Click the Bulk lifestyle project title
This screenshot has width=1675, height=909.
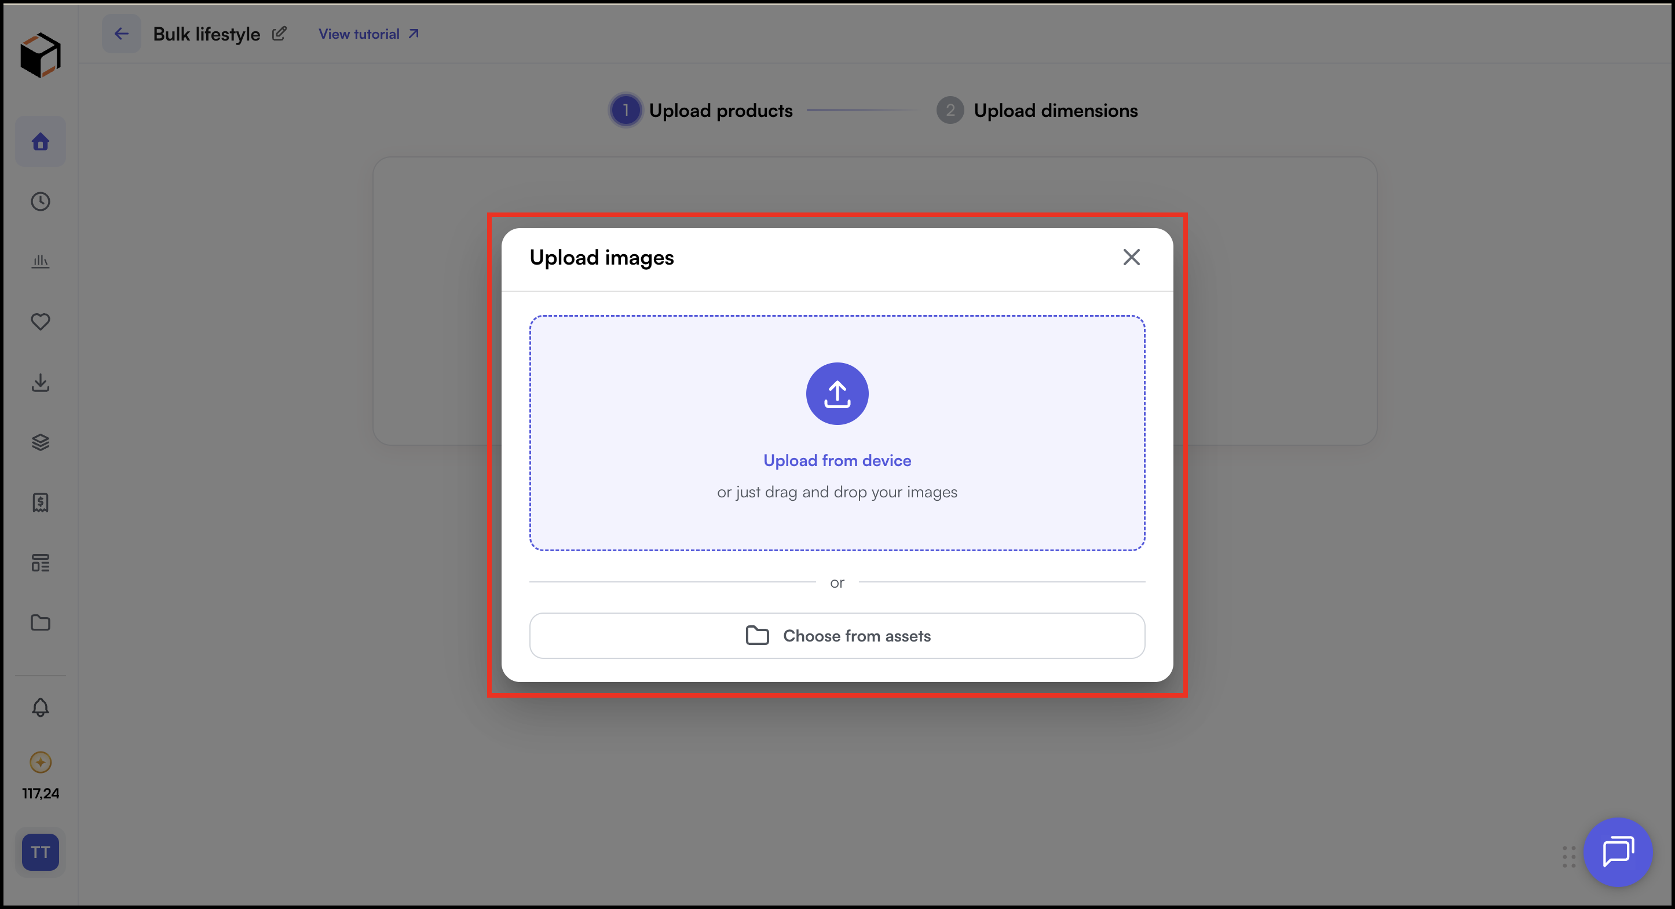coord(207,34)
